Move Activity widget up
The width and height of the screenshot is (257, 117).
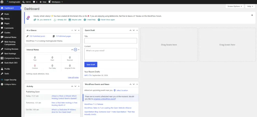tap(72, 86)
